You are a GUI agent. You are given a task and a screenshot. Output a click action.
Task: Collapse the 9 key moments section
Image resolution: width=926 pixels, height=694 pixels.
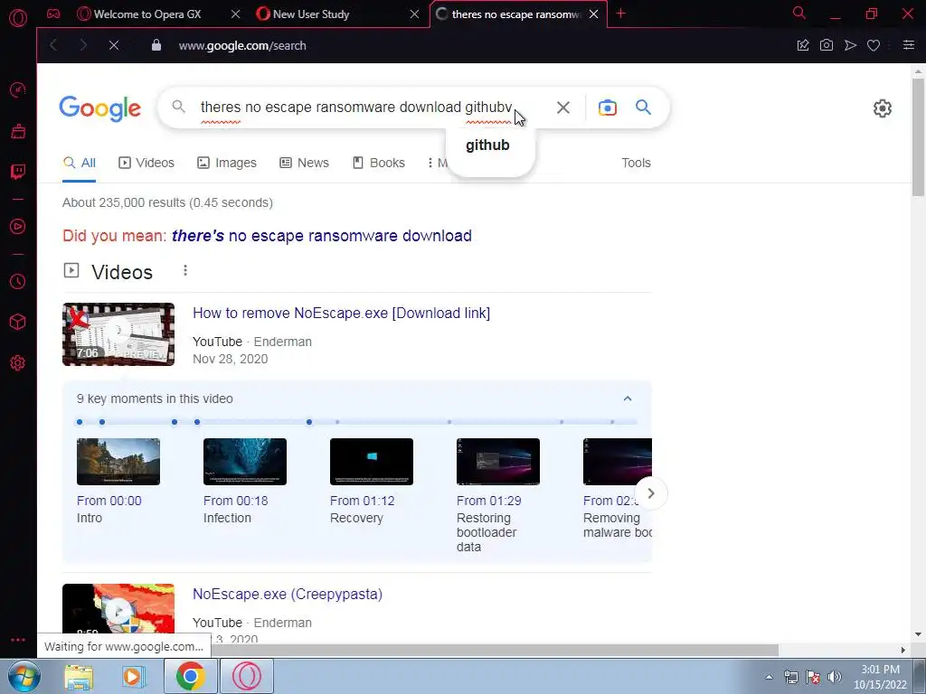tap(628, 399)
